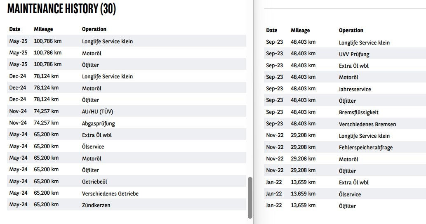Select the Bremsflüssigkeit row
Image resolution: width=426 pixels, height=224 pixels.
tap(345, 112)
